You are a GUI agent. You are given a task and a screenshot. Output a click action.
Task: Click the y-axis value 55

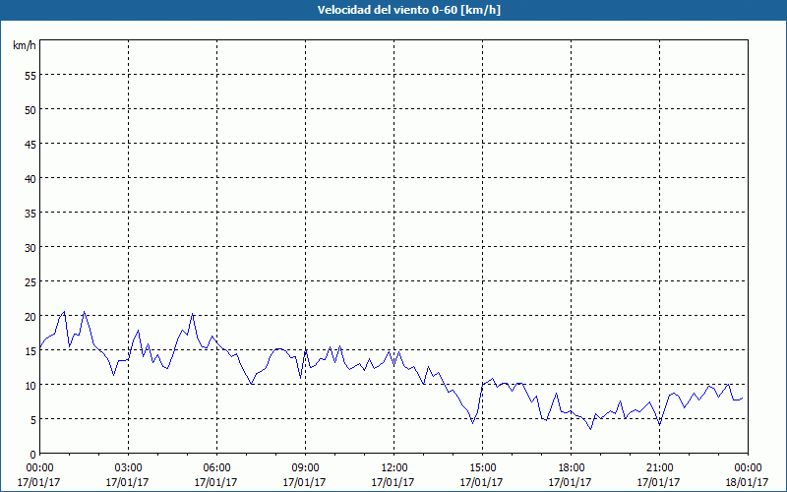click(x=30, y=75)
